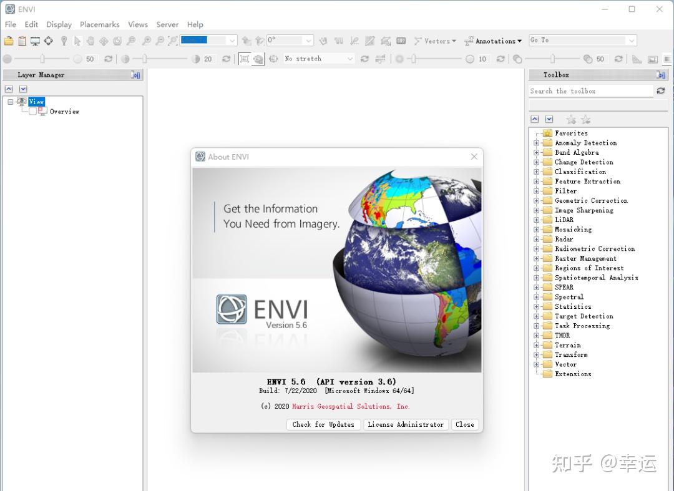Click the Zoom In magnifier icon
The image size is (674, 491).
[x=147, y=42]
